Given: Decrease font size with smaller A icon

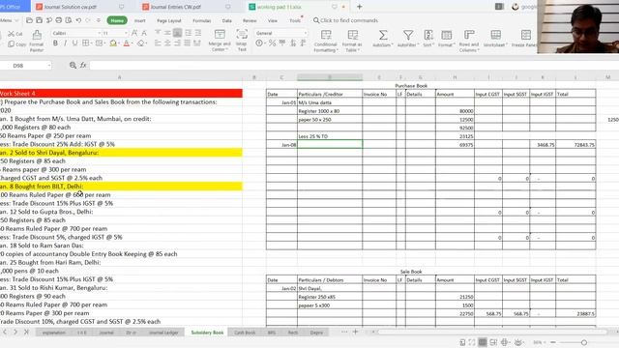Looking at the screenshot, I should click(x=144, y=33).
